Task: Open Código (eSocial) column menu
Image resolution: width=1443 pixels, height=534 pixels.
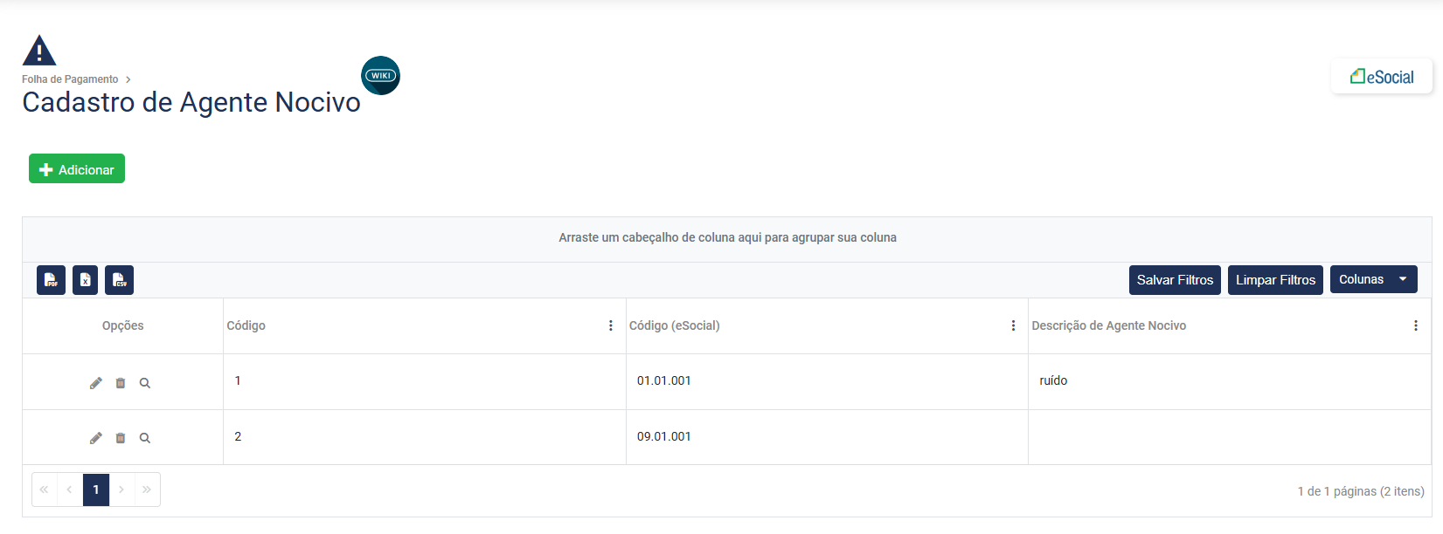Action: click(1013, 325)
